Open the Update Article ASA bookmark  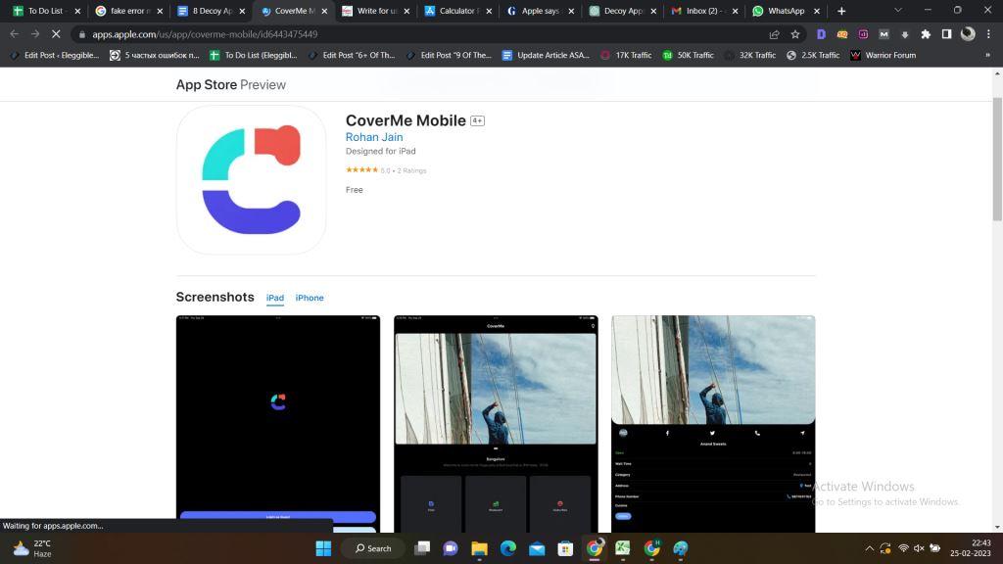tap(546, 55)
